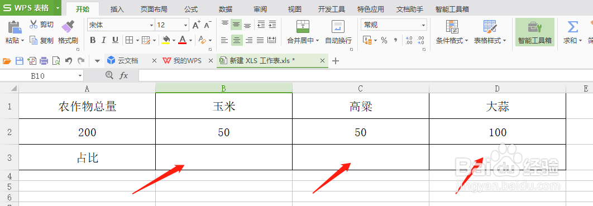Screen dimensions: 593x206
Task: Add a new document tab with plus
Action: pos(336,61)
